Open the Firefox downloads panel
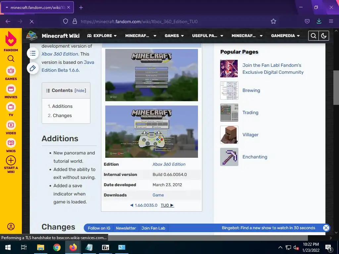The width and height of the screenshot is (339, 254). (x=319, y=21)
